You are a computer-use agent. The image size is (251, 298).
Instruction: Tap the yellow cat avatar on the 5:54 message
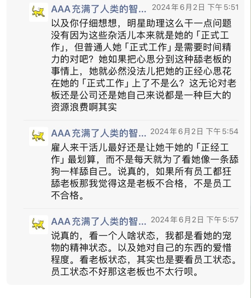pos(39,136)
